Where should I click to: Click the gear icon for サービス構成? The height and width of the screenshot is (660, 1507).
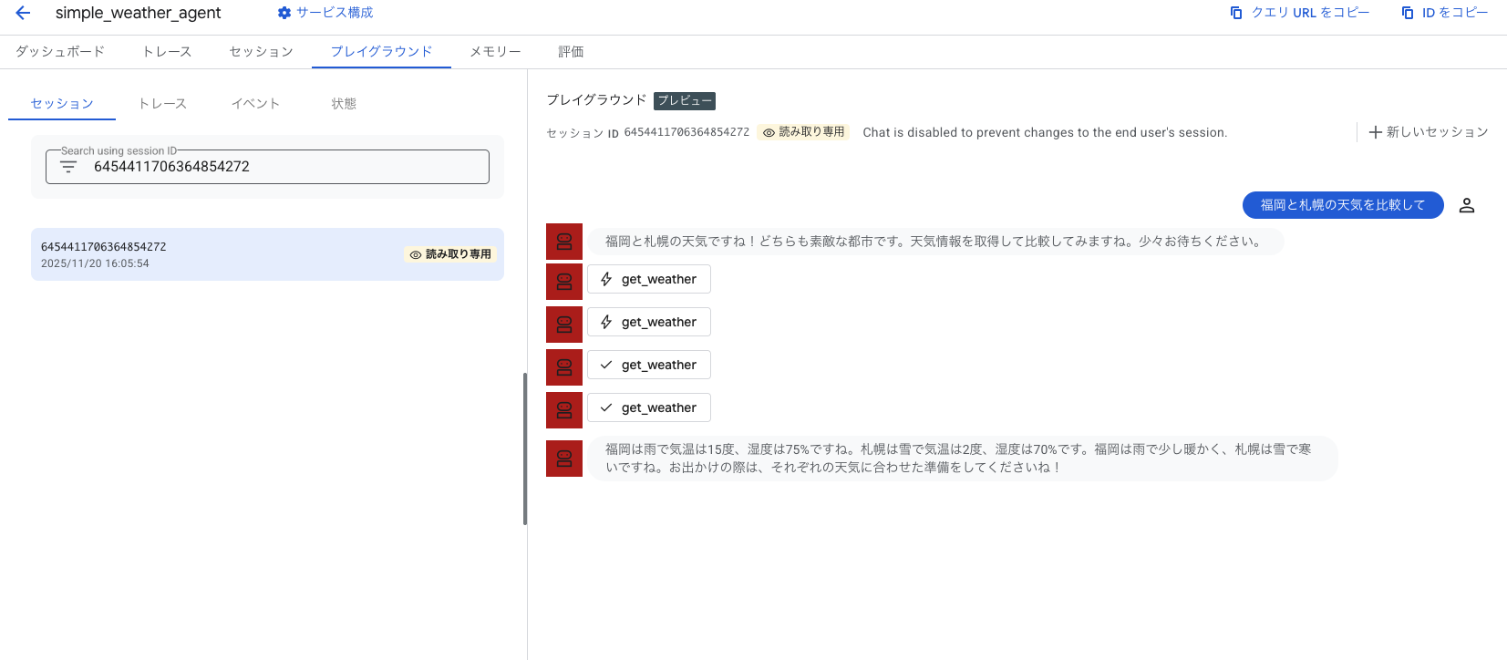284,13
